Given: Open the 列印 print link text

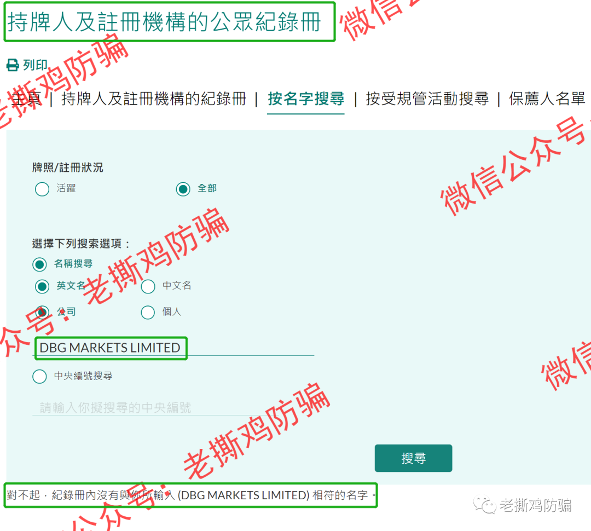Looking at the screenshot, I should [35, 65].
